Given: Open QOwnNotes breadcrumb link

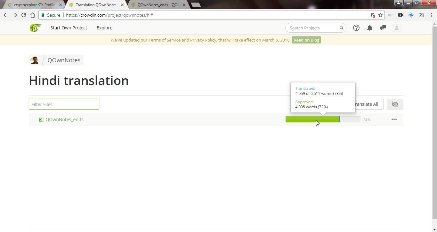Looking at the screenshot, I should (x=64, y=60).
